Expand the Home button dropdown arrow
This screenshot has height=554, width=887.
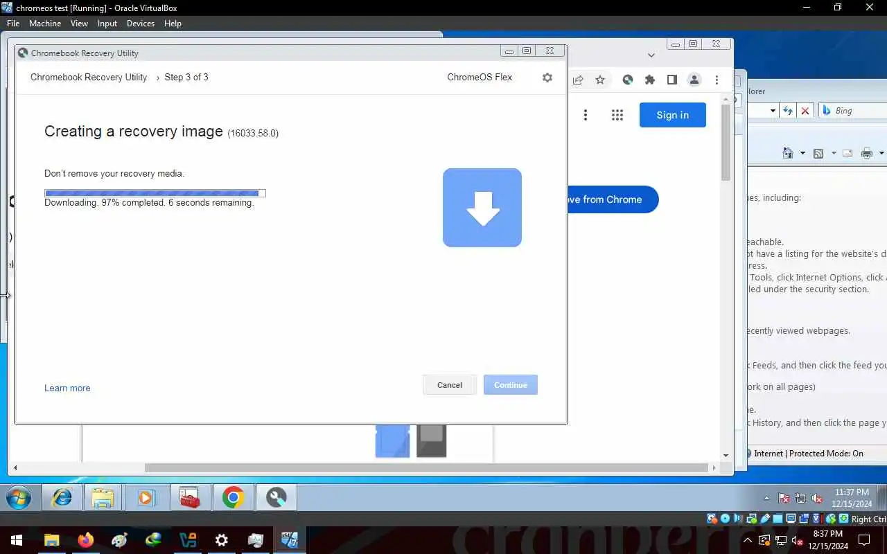(x=802, y=153)
